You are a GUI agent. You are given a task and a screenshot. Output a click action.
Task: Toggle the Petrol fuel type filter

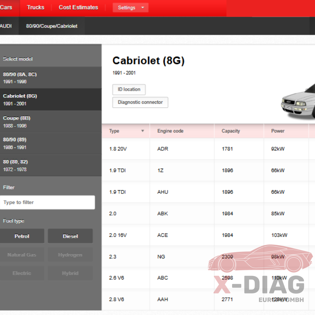click(22, 236)
